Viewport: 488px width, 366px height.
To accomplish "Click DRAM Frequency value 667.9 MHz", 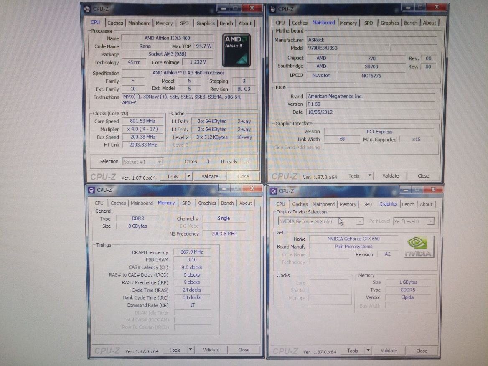I will click(x=192, y=252).
